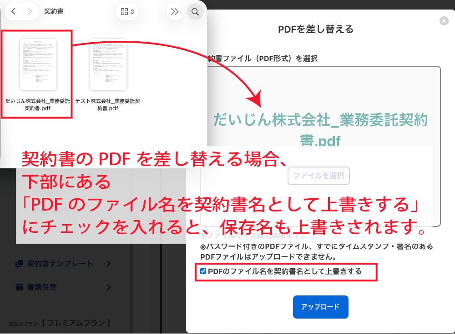Image resolution: width=455 pixels, height=334 pixels.
Task: Click the dropped file name in upload area
Action: [x=320, y=130]
